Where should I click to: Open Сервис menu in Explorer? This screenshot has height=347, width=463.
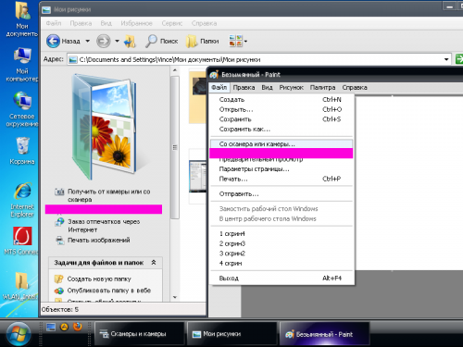tap(172, 23)
